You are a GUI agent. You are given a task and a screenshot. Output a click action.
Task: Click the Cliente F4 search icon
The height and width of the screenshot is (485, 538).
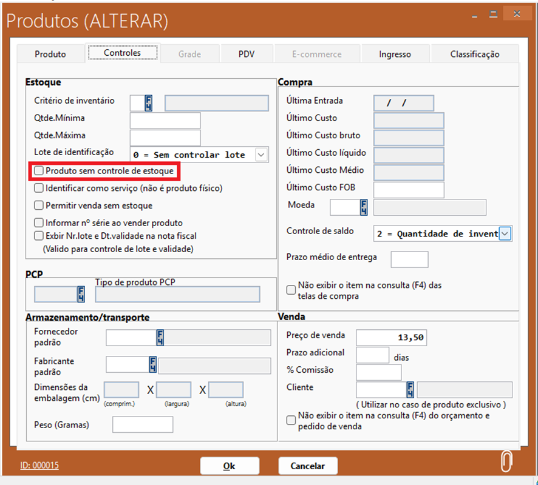click(410, 389)
